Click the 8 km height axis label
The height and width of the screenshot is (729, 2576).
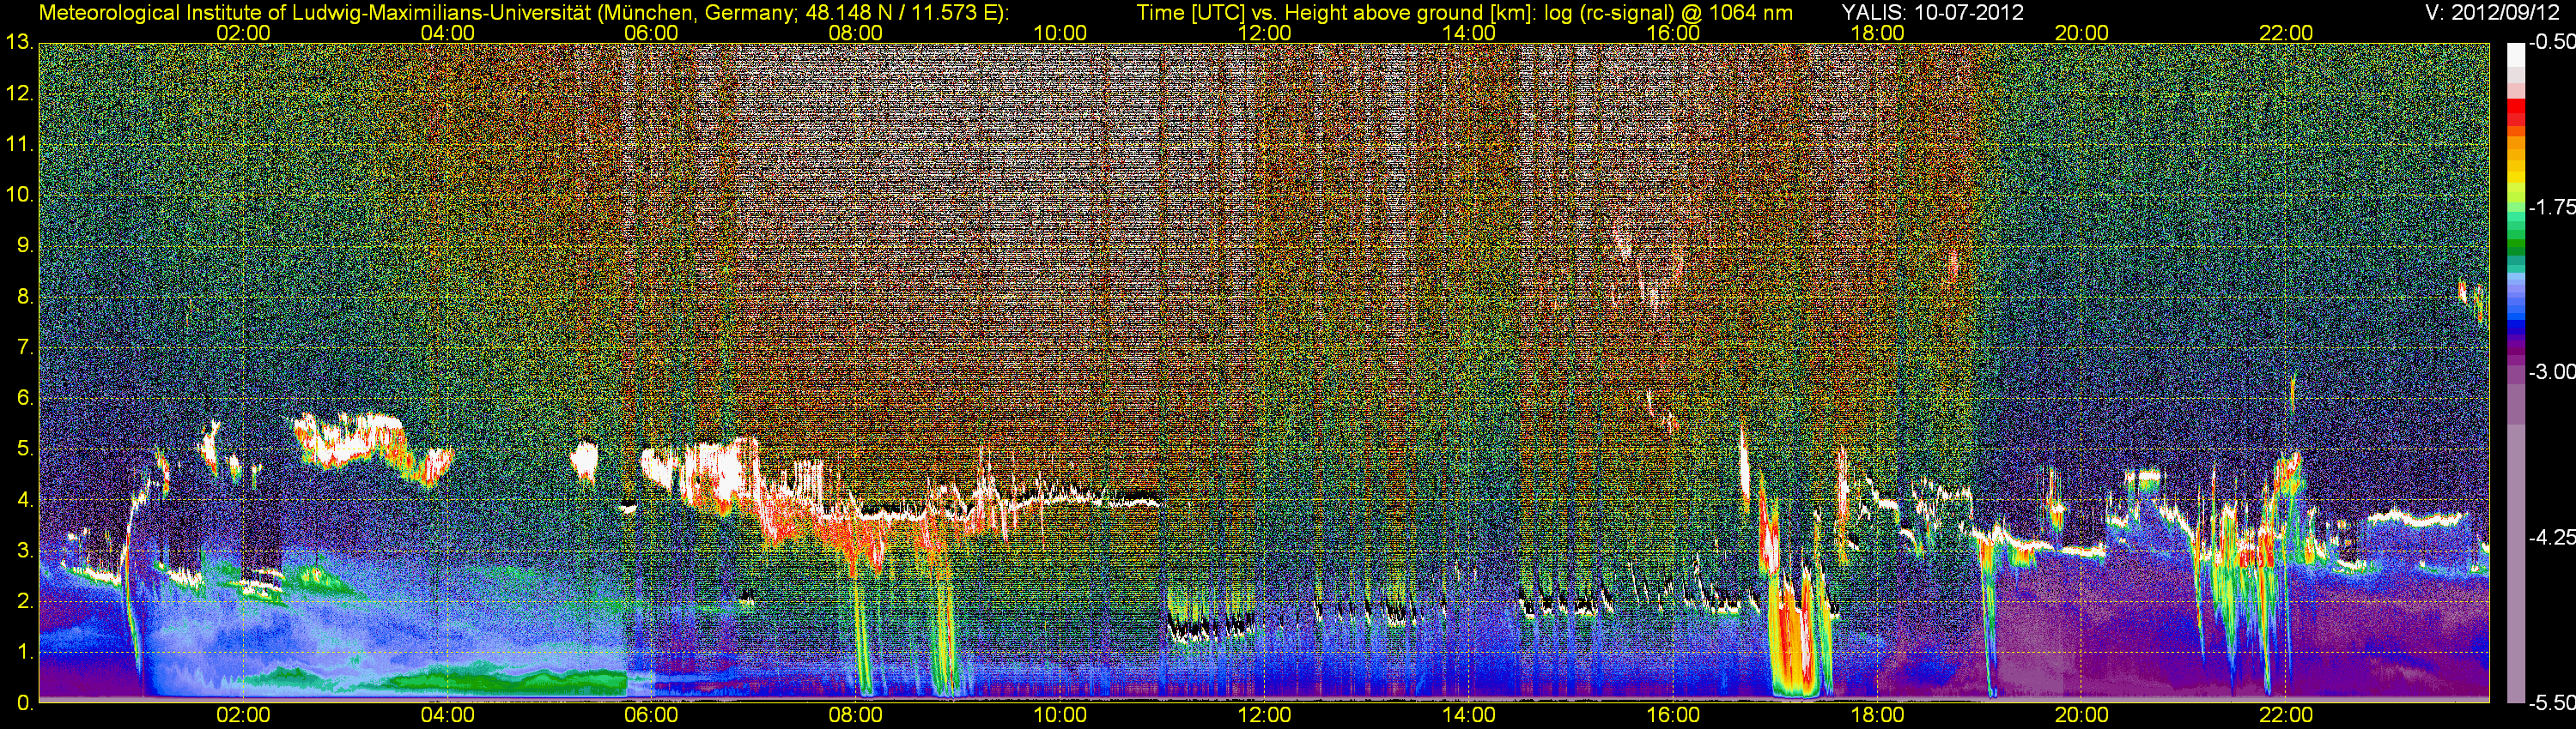click(x=24, y=297)
